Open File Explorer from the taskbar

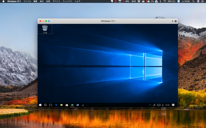(x=61, y=105)
